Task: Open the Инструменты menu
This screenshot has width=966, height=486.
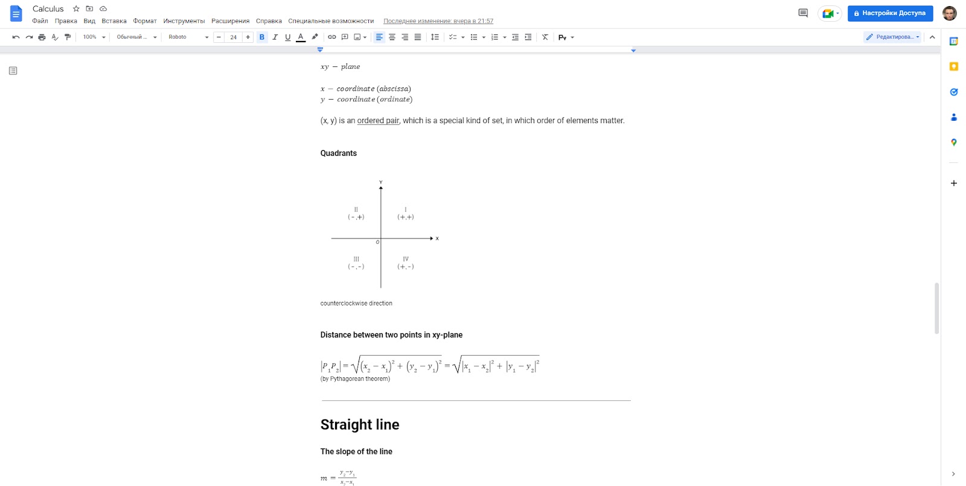Action: (184, 21)
